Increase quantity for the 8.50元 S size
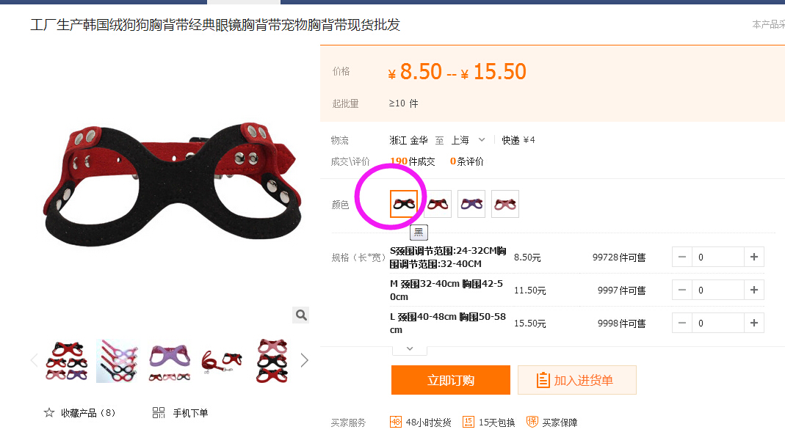Screen dimensions: 785x435 click(x=754, y=257)
